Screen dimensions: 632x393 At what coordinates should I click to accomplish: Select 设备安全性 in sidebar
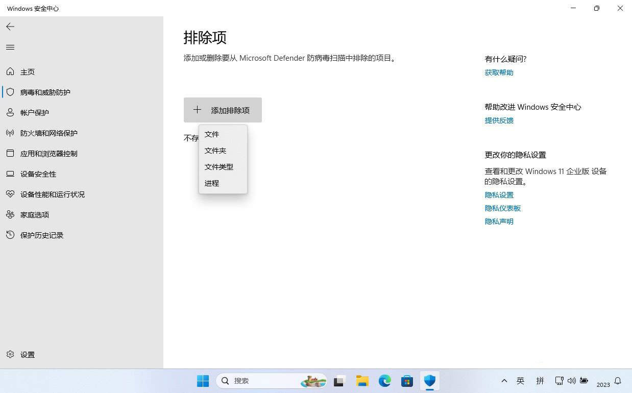click(38, 174)
